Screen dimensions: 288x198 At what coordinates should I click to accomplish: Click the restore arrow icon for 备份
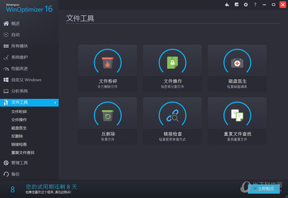(x=6, y=174)
